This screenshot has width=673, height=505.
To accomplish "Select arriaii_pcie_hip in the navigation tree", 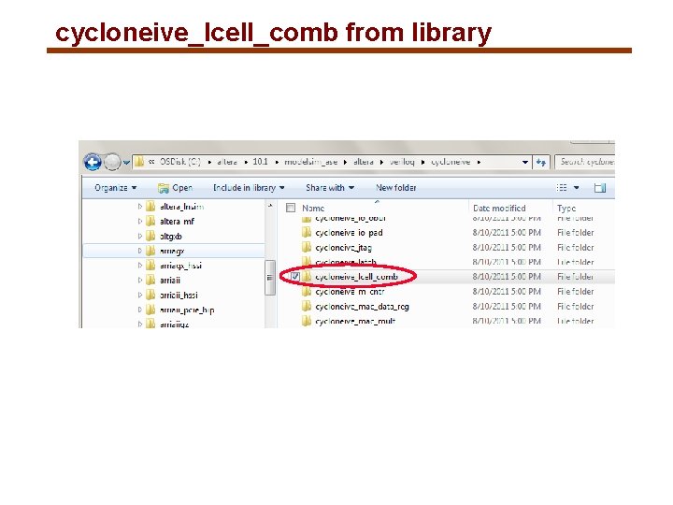I will [x=187, y=310].
